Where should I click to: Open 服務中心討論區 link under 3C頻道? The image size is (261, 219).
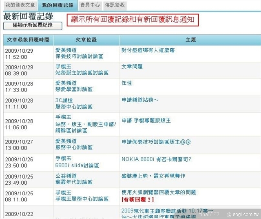74,107
